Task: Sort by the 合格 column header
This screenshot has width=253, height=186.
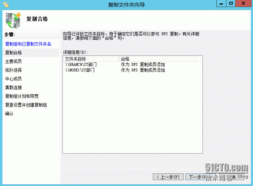Action: point(157,59)
